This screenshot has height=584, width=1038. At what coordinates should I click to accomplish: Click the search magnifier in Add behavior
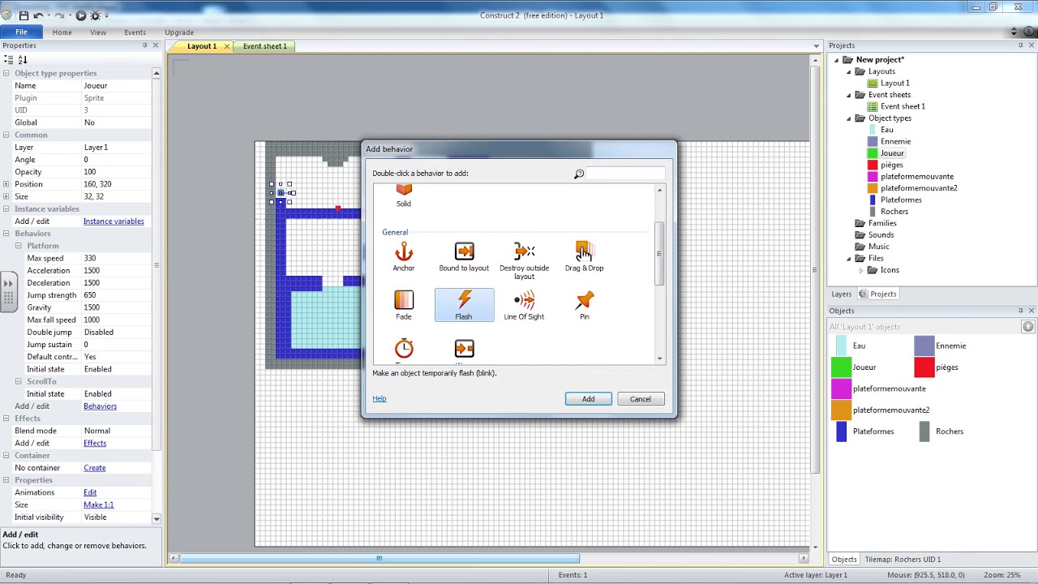(579, 174)
